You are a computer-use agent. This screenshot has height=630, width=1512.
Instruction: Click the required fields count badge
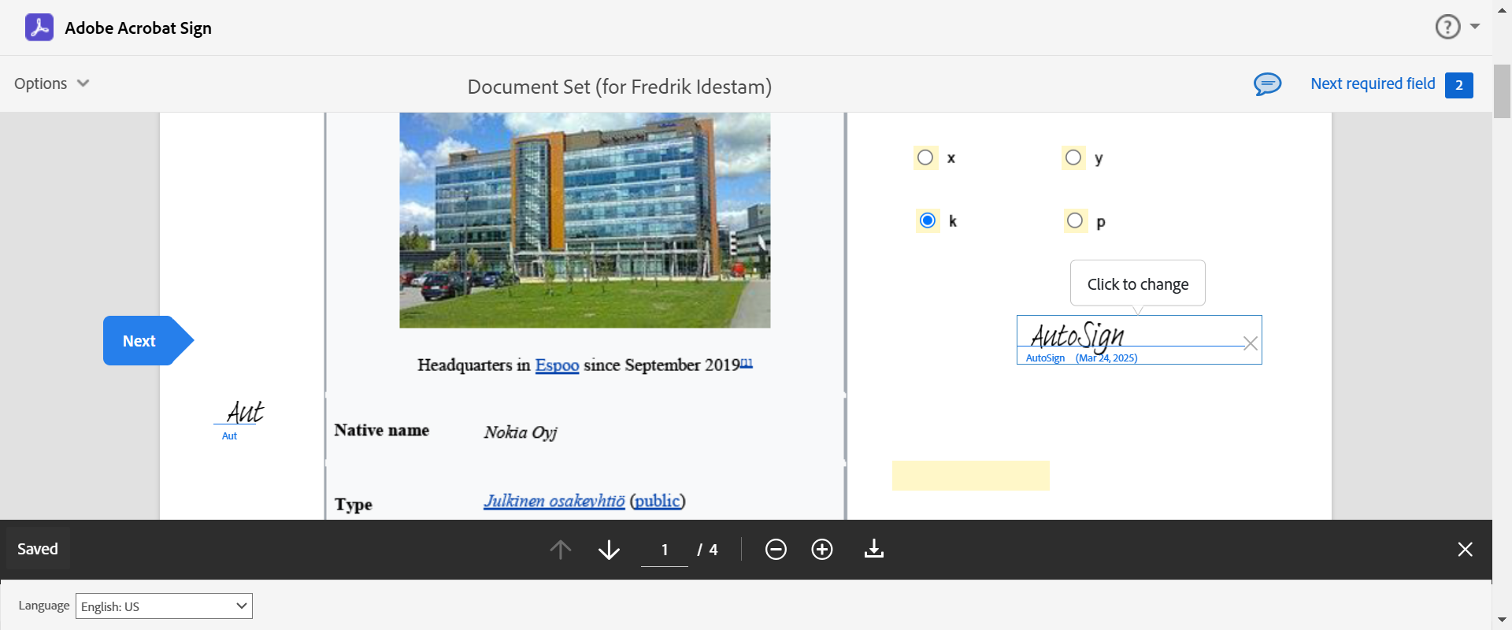click(x=1459, y=85)
